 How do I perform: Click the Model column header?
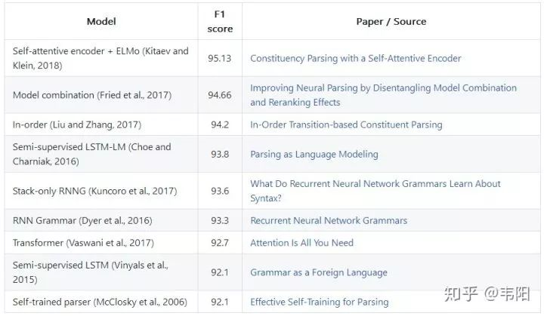coord(101,21)
